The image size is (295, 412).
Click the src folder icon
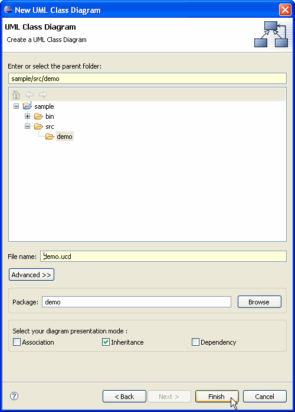click(x=38, y=126)
